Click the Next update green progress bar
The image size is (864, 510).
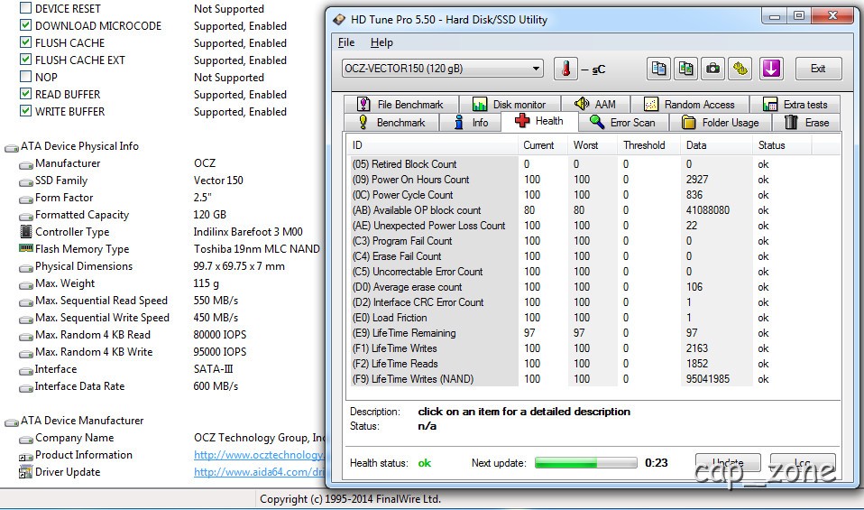(x=585, y=462)
